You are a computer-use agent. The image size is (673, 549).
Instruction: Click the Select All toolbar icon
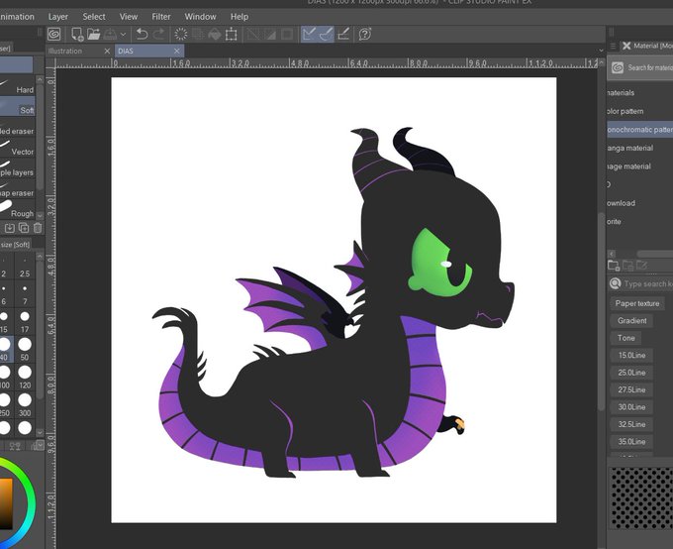pos(253,34)
